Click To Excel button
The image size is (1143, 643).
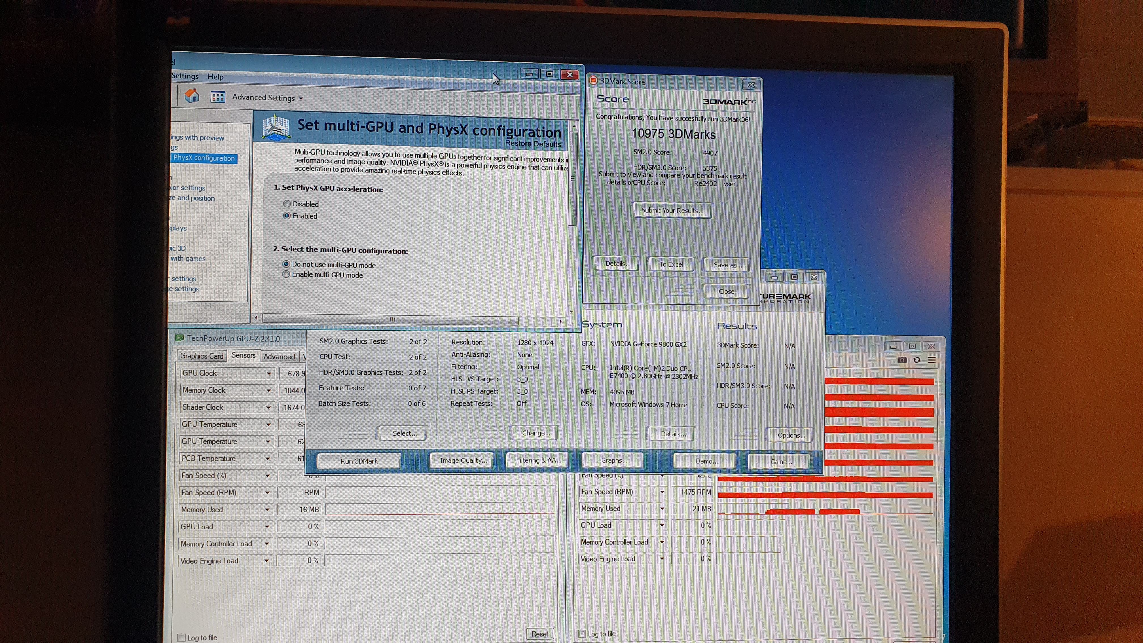[x=671, y=264]
